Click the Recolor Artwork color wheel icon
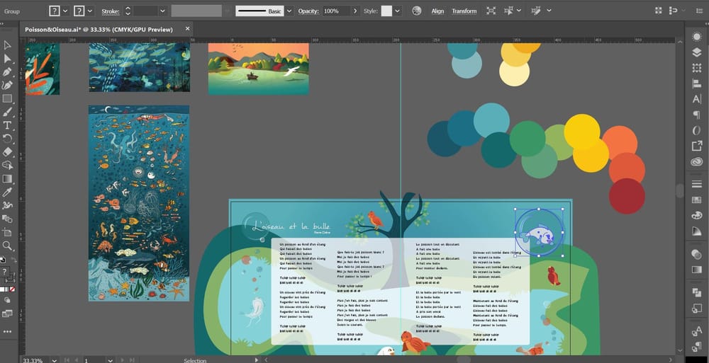This screenshot has height=363, width=709. pyautogui.click(x=417, y=11)
